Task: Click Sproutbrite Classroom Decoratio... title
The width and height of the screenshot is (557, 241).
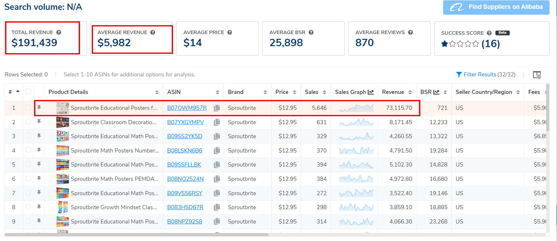Action: tap(113, 122)
